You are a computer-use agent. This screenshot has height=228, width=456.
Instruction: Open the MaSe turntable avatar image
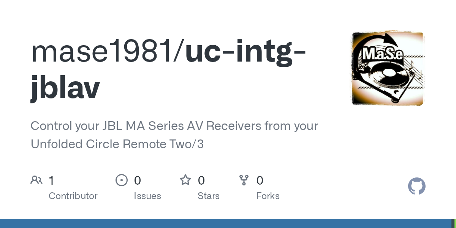pyautogui.click(x=388, y=68)
